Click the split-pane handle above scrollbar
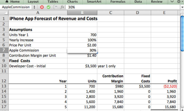The height and width of the screenshot is (111, 184). pyautogui.click(x=182, y=12)
